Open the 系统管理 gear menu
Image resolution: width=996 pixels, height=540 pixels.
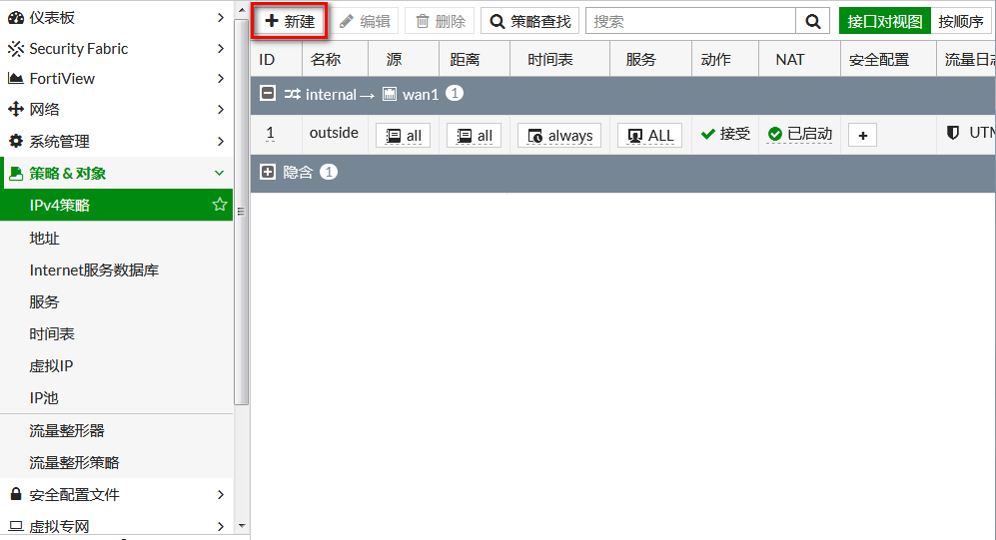coord(116,141)
